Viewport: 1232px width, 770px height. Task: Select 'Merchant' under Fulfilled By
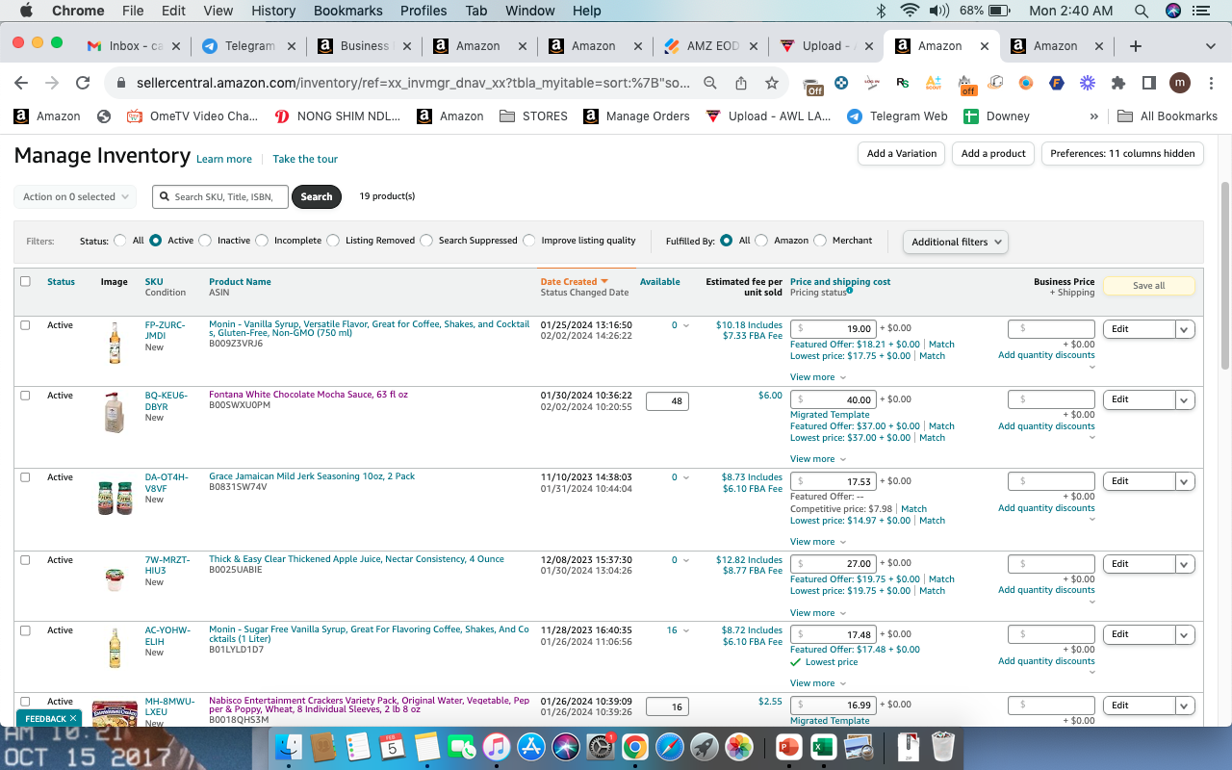click(x=820, y=241)
